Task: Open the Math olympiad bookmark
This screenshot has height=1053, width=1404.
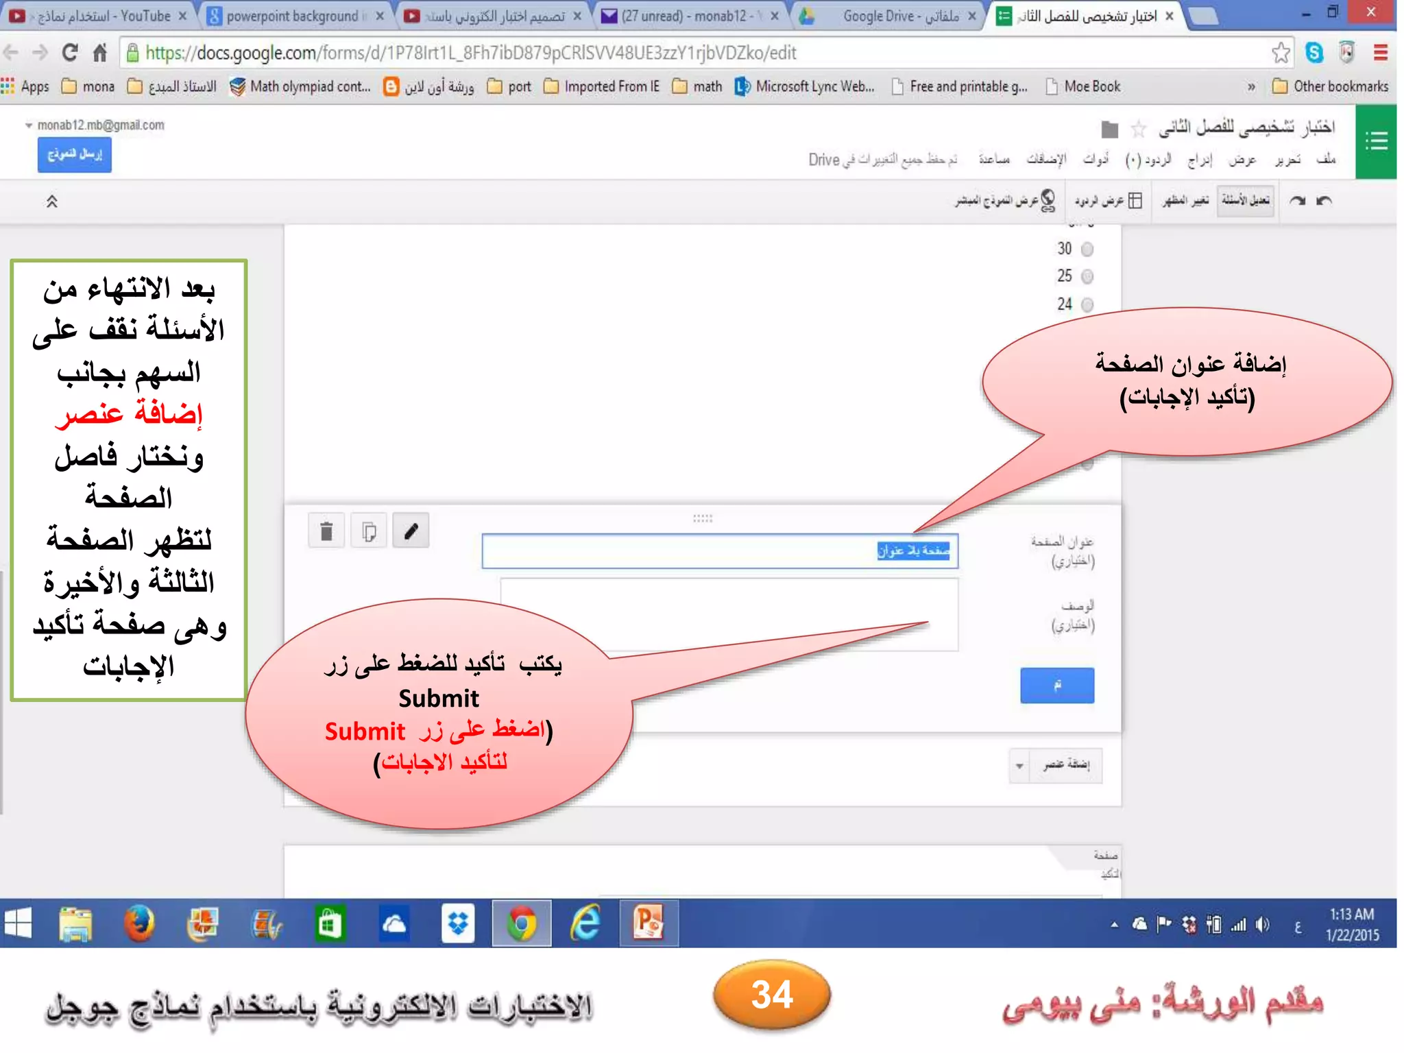Action: coord(300,86)
